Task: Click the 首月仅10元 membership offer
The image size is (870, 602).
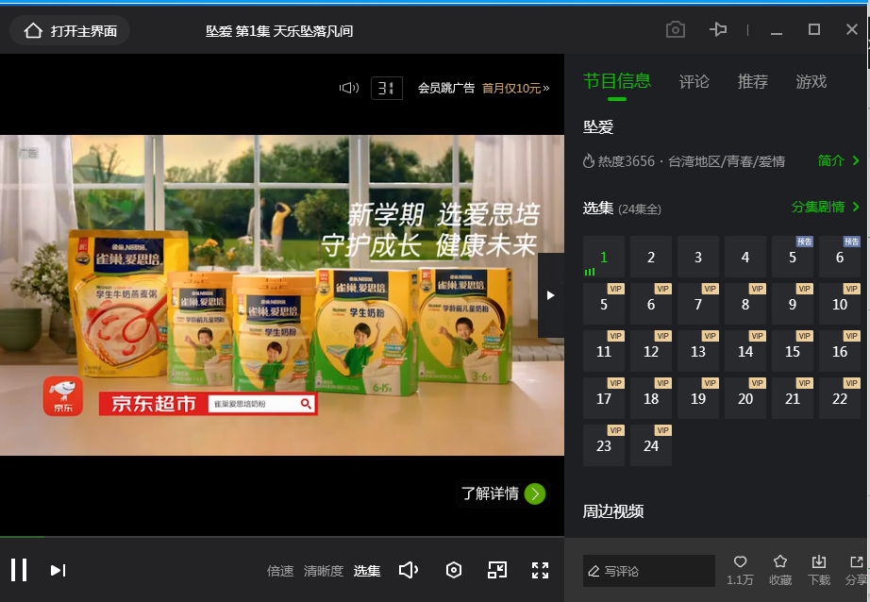Action: [515, 88]
